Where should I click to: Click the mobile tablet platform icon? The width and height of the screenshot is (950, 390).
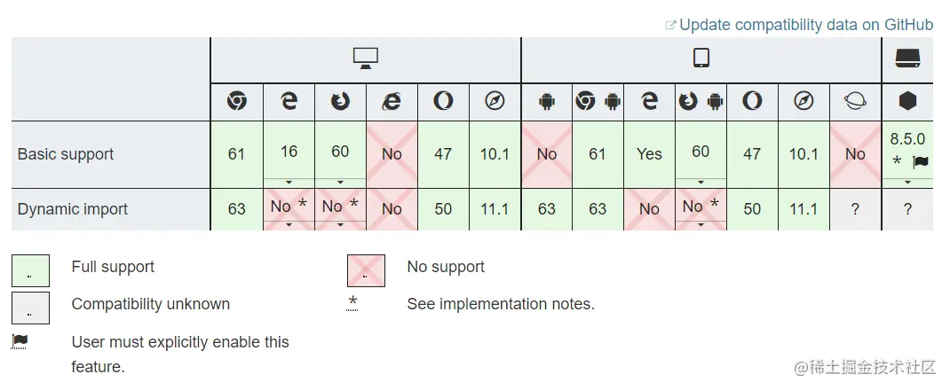coord(701,58)
